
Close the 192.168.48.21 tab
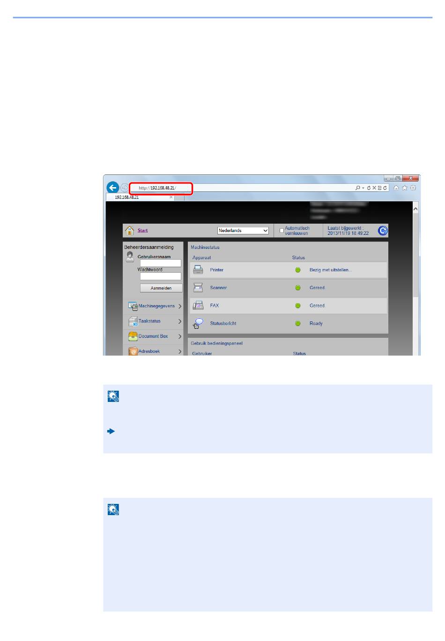pyautogui.click(x=171, y=197)
